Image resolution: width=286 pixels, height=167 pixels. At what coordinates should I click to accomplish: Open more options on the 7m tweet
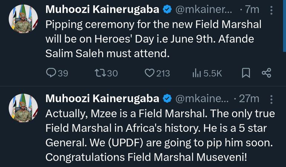click(271, 10)
